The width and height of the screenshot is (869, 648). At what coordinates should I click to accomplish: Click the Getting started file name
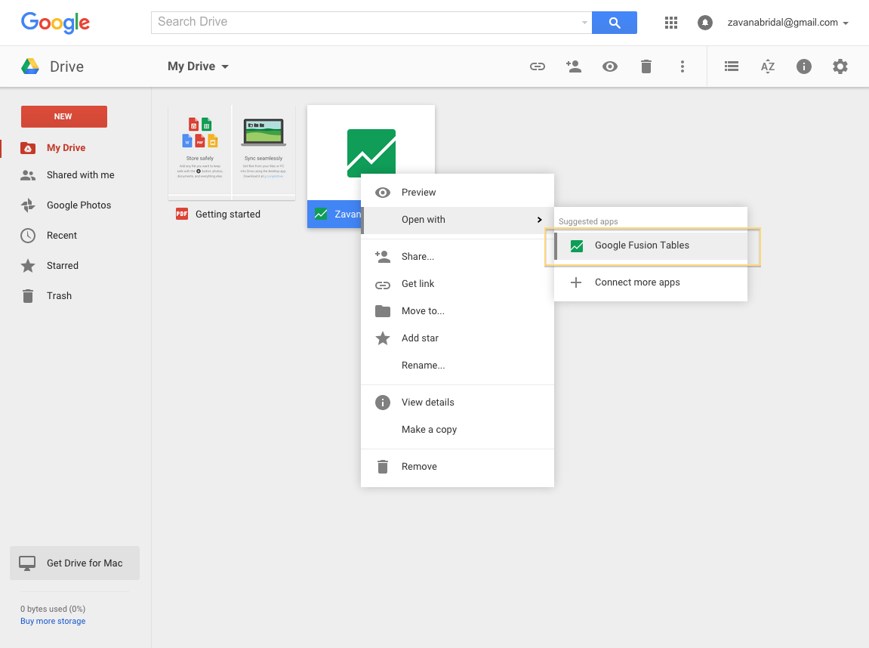point(228,214)
